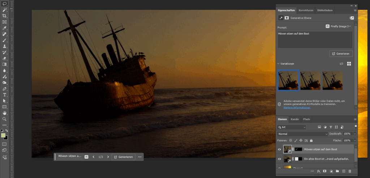Image resolution: width=370 pixels, height=178 pixels.
Task: Click the black background color swatch
Action: [6, 138]
